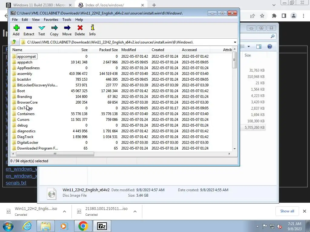Image resolution: width=310 pixels, height=232 pixels.
Task: Sort by the Created column header
Action: tap(165, 50)
